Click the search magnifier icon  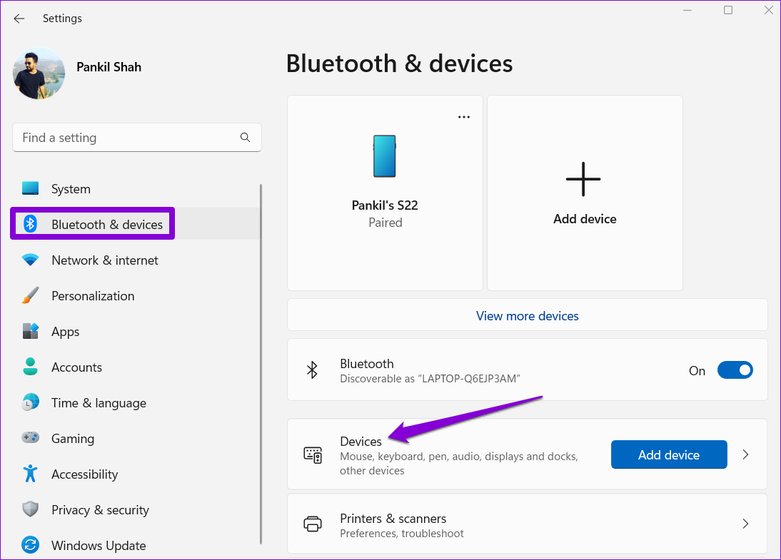pyautogui.click(x=245, y=138)
